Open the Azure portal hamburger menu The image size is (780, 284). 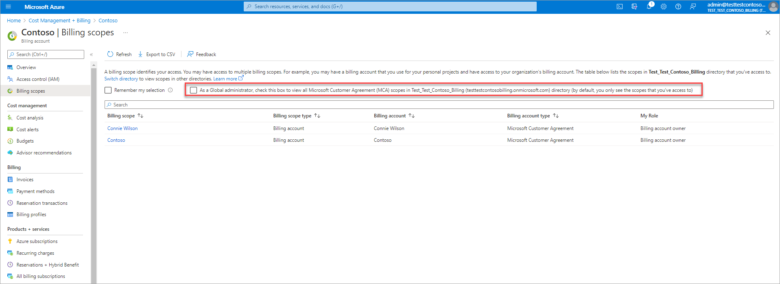pyautogui.click(x=8, y=7)
